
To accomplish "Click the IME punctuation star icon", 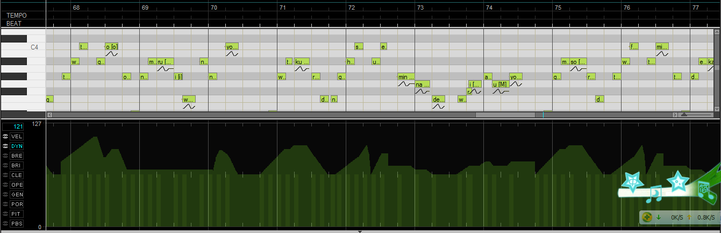I will 679,182.
